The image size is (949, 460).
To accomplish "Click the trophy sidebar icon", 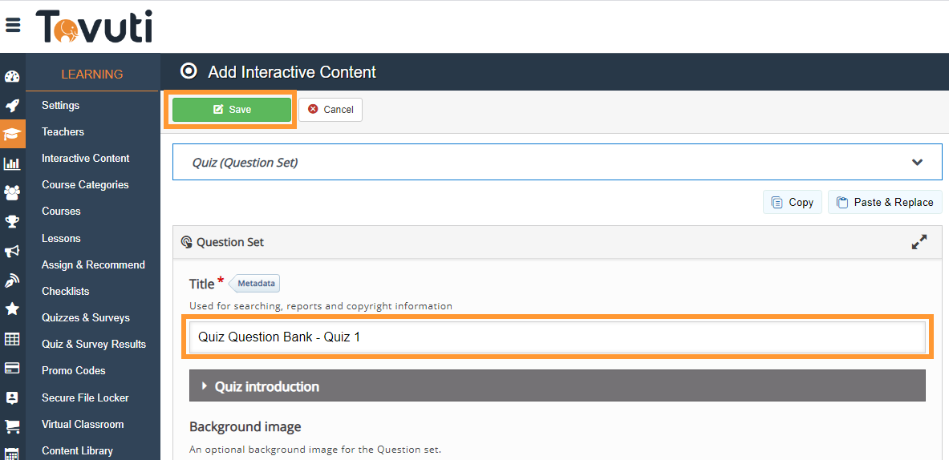I will pyautogui.click(x=12, y=222).
